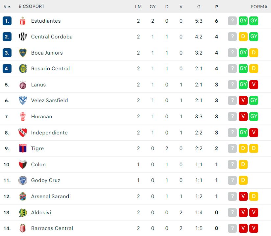Sort standings by the P points column
The width and height of the screenshot is (271, 236).
pyautogui.click(x=216, y=7)
